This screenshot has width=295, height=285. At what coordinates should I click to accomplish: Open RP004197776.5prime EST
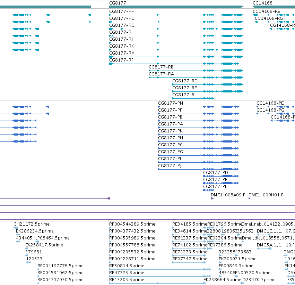[60, 266]
